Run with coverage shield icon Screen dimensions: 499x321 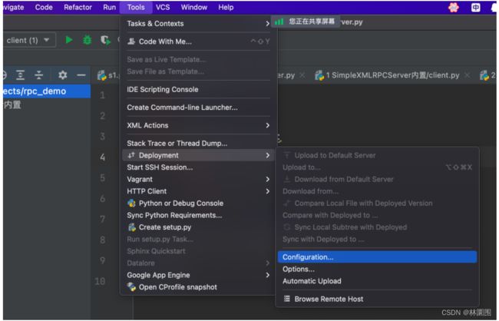pos(105,40)
